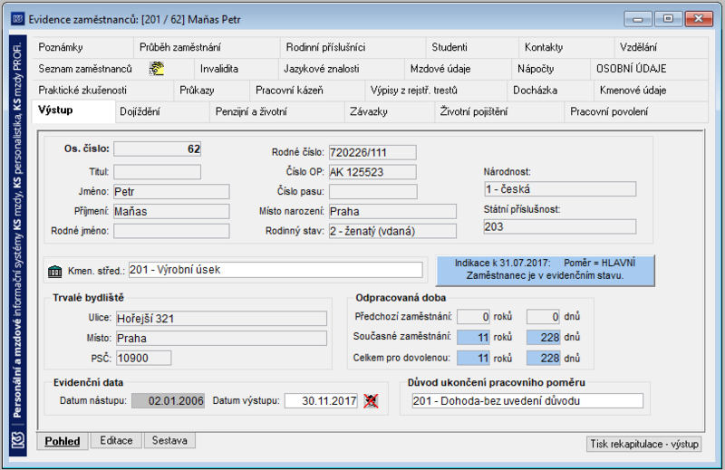
Task: Click the empty Rodné jméno field
Action: (171, 231)
